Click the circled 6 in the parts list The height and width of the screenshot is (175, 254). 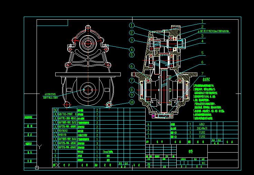click(55, 127)
